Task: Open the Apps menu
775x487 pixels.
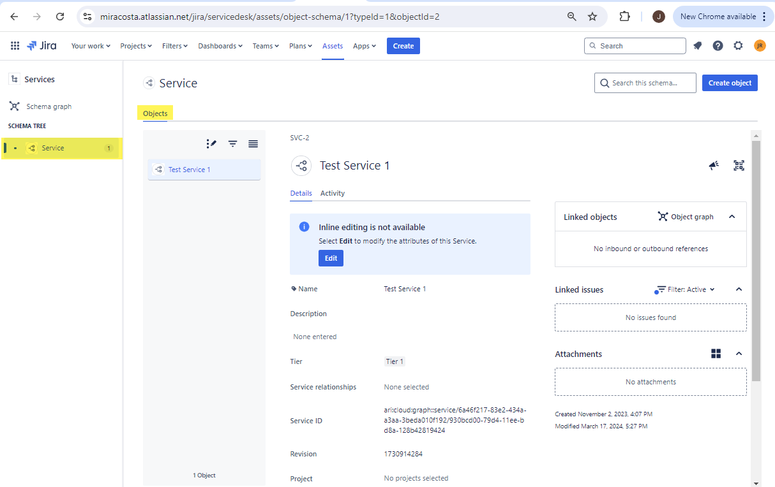Action: point(365,46)
